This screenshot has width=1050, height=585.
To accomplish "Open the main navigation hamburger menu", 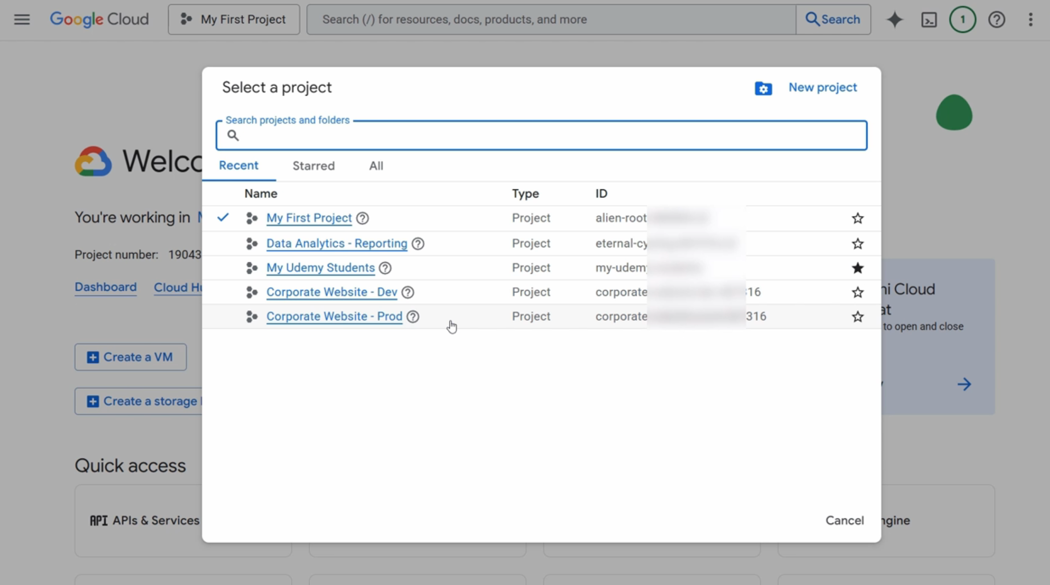I will click(22, 20).
